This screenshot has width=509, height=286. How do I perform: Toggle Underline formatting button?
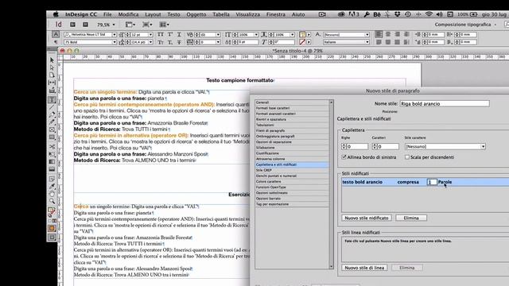pos(179,34)
